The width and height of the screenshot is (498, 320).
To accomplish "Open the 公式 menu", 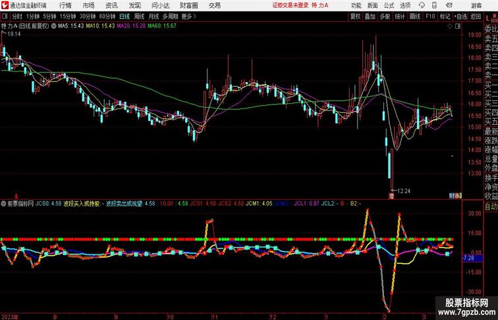I will tap(389, 5).
